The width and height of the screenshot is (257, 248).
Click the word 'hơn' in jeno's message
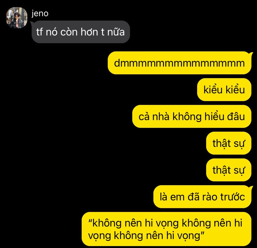tap(90, 32)
